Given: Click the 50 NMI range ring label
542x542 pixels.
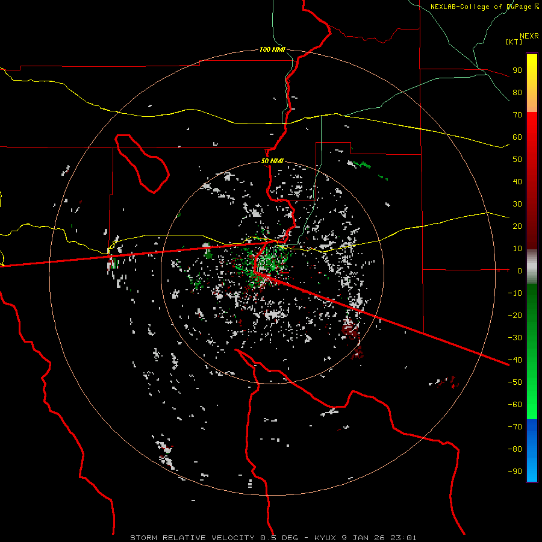Looking at the screenshot, I should pyautogui.click(x=272, y=161).
